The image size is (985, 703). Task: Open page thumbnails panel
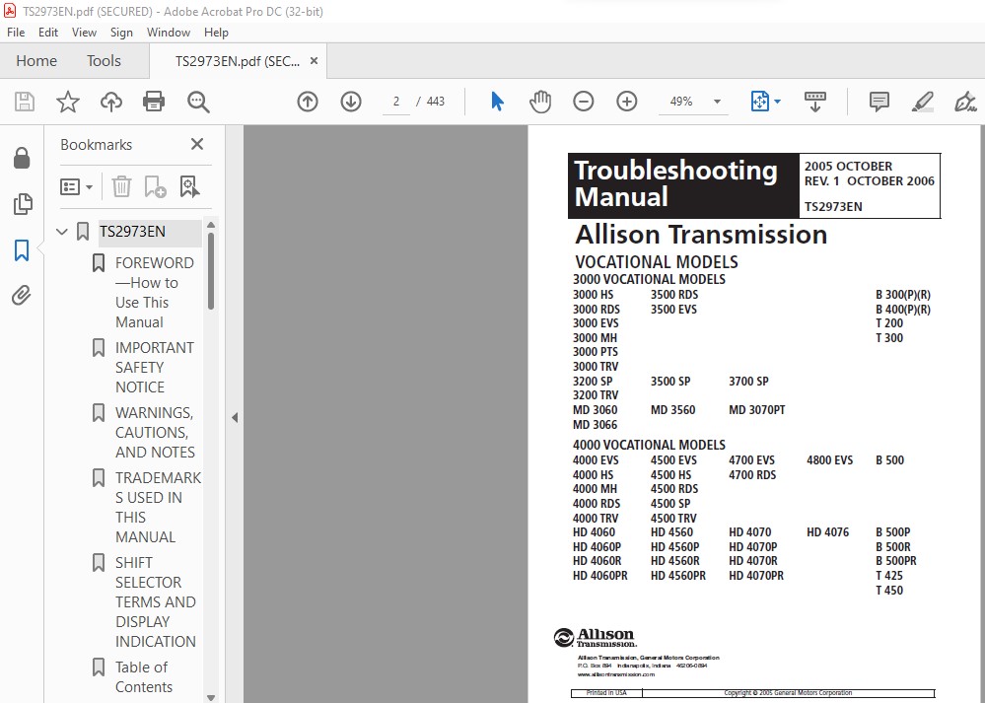(22, 204)
